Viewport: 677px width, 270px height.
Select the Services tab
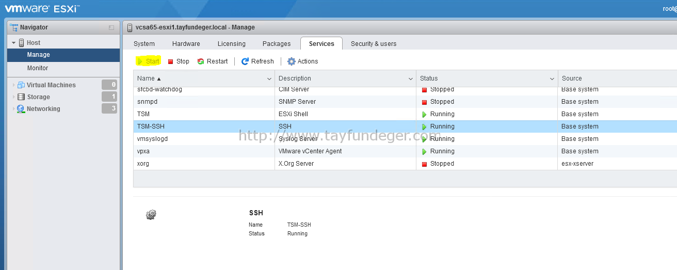point(321,44)
